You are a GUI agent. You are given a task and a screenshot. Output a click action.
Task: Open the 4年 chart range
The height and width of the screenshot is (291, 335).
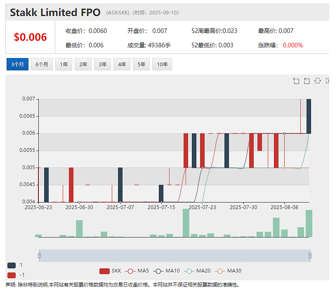click(x=122, y=64)
